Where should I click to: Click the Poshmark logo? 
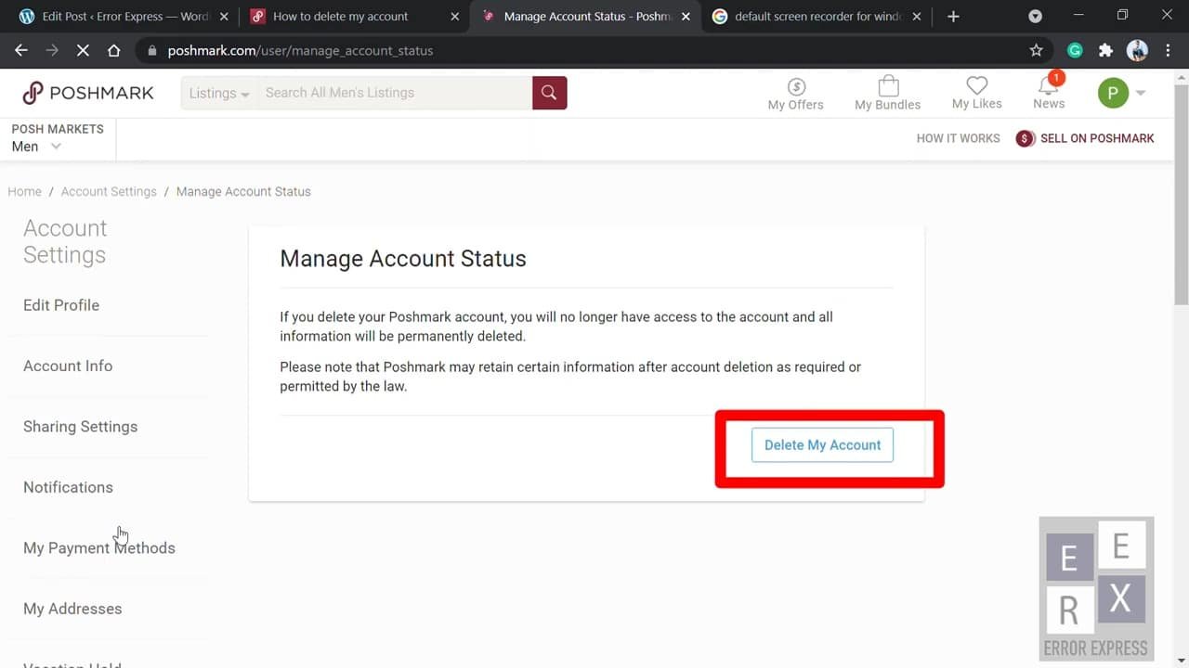(86, 92)
